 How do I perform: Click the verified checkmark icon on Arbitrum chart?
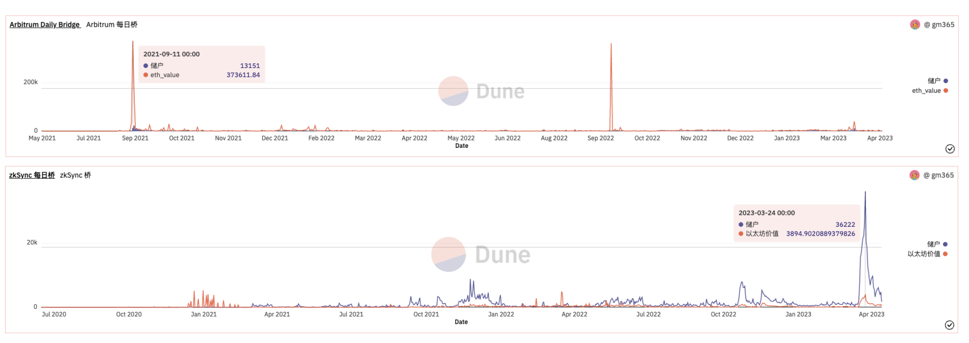950,149
